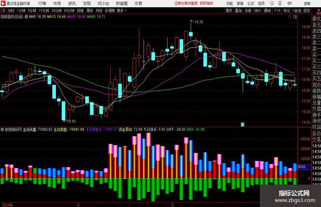Switch to 15分钟 period tab
The height and width of the screenshot is (207, 321).
(x=43, y=11)
